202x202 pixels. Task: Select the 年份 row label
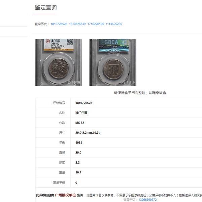pyautogui.click(x=62, y=143)
